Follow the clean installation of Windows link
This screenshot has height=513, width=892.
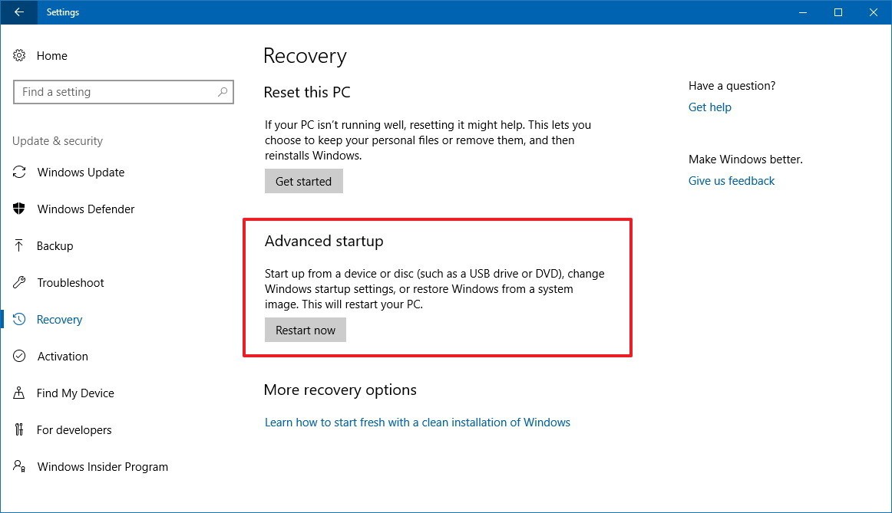tap(418, 422)
